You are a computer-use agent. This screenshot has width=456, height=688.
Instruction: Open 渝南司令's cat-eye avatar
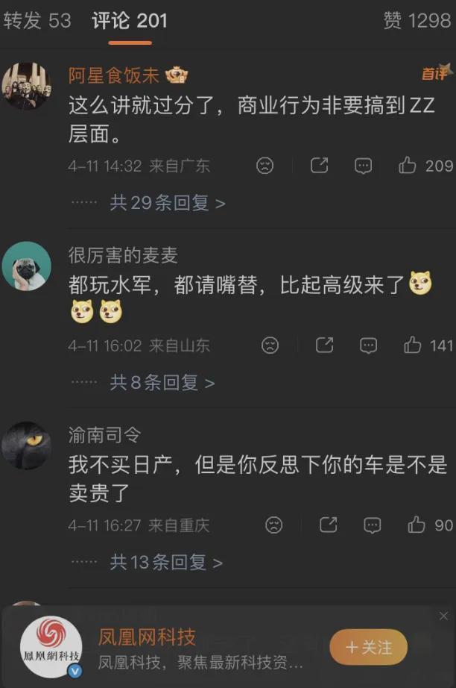coord(26,445)
